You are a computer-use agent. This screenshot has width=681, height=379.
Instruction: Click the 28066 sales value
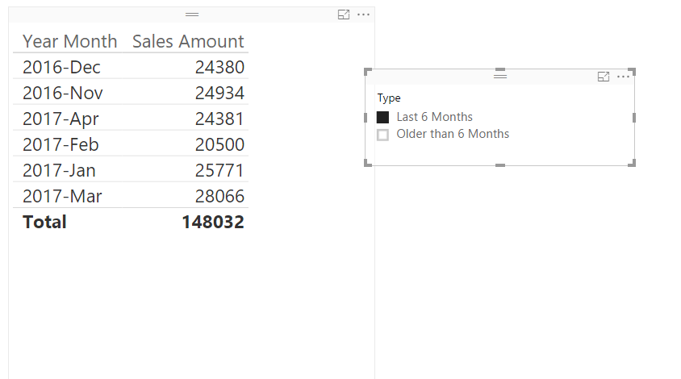click(x=219, y=196)
